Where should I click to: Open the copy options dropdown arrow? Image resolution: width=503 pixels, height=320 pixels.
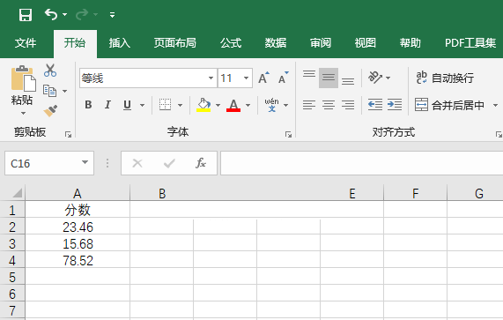65,91
